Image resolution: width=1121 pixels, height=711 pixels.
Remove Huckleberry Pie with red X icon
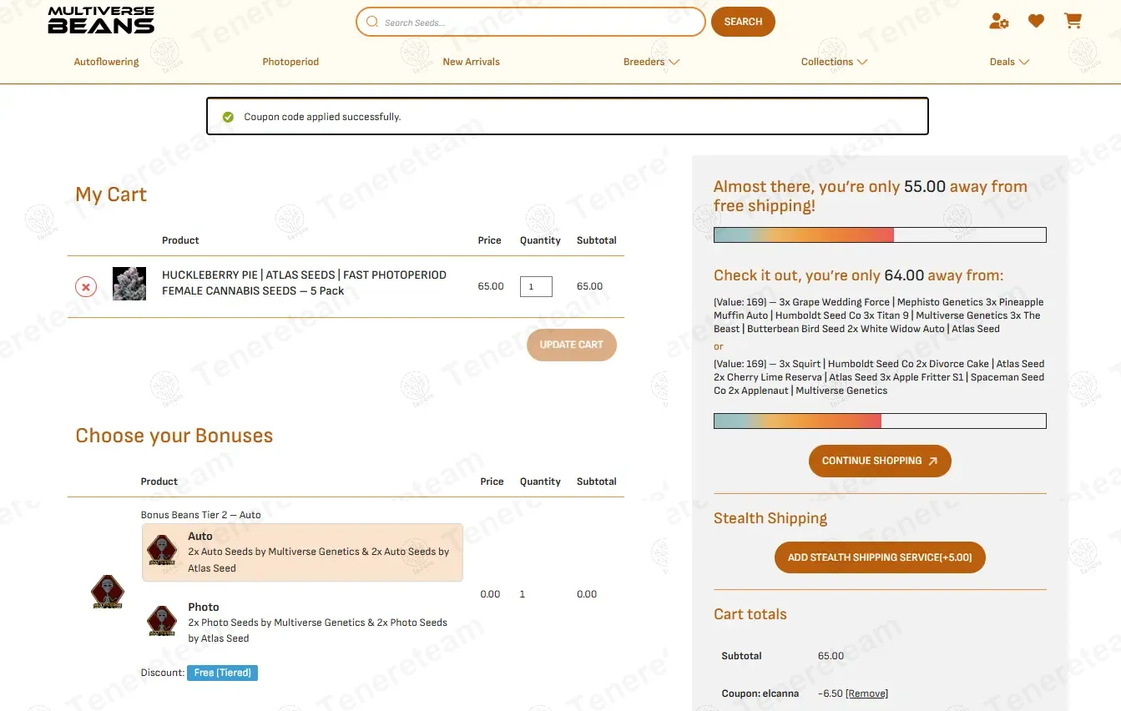[x=86, y=287]
